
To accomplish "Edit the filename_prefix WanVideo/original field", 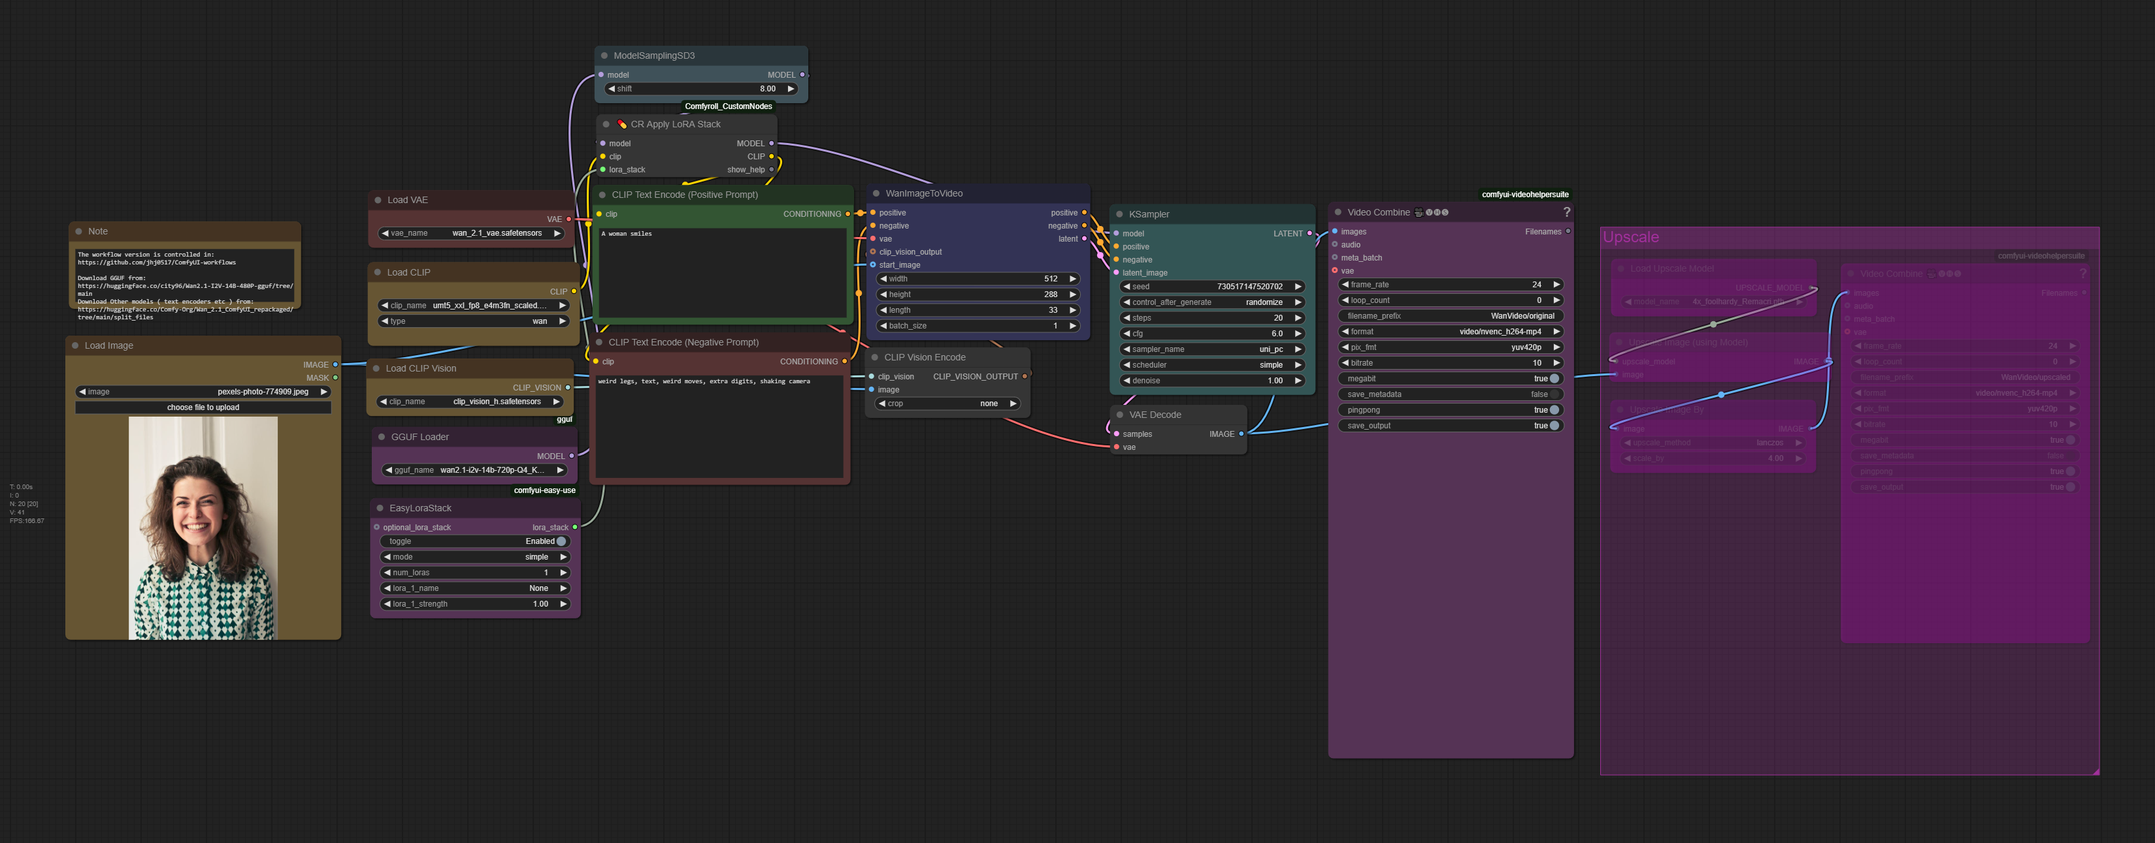I will pyautogui.click(x=1451, y=316).
